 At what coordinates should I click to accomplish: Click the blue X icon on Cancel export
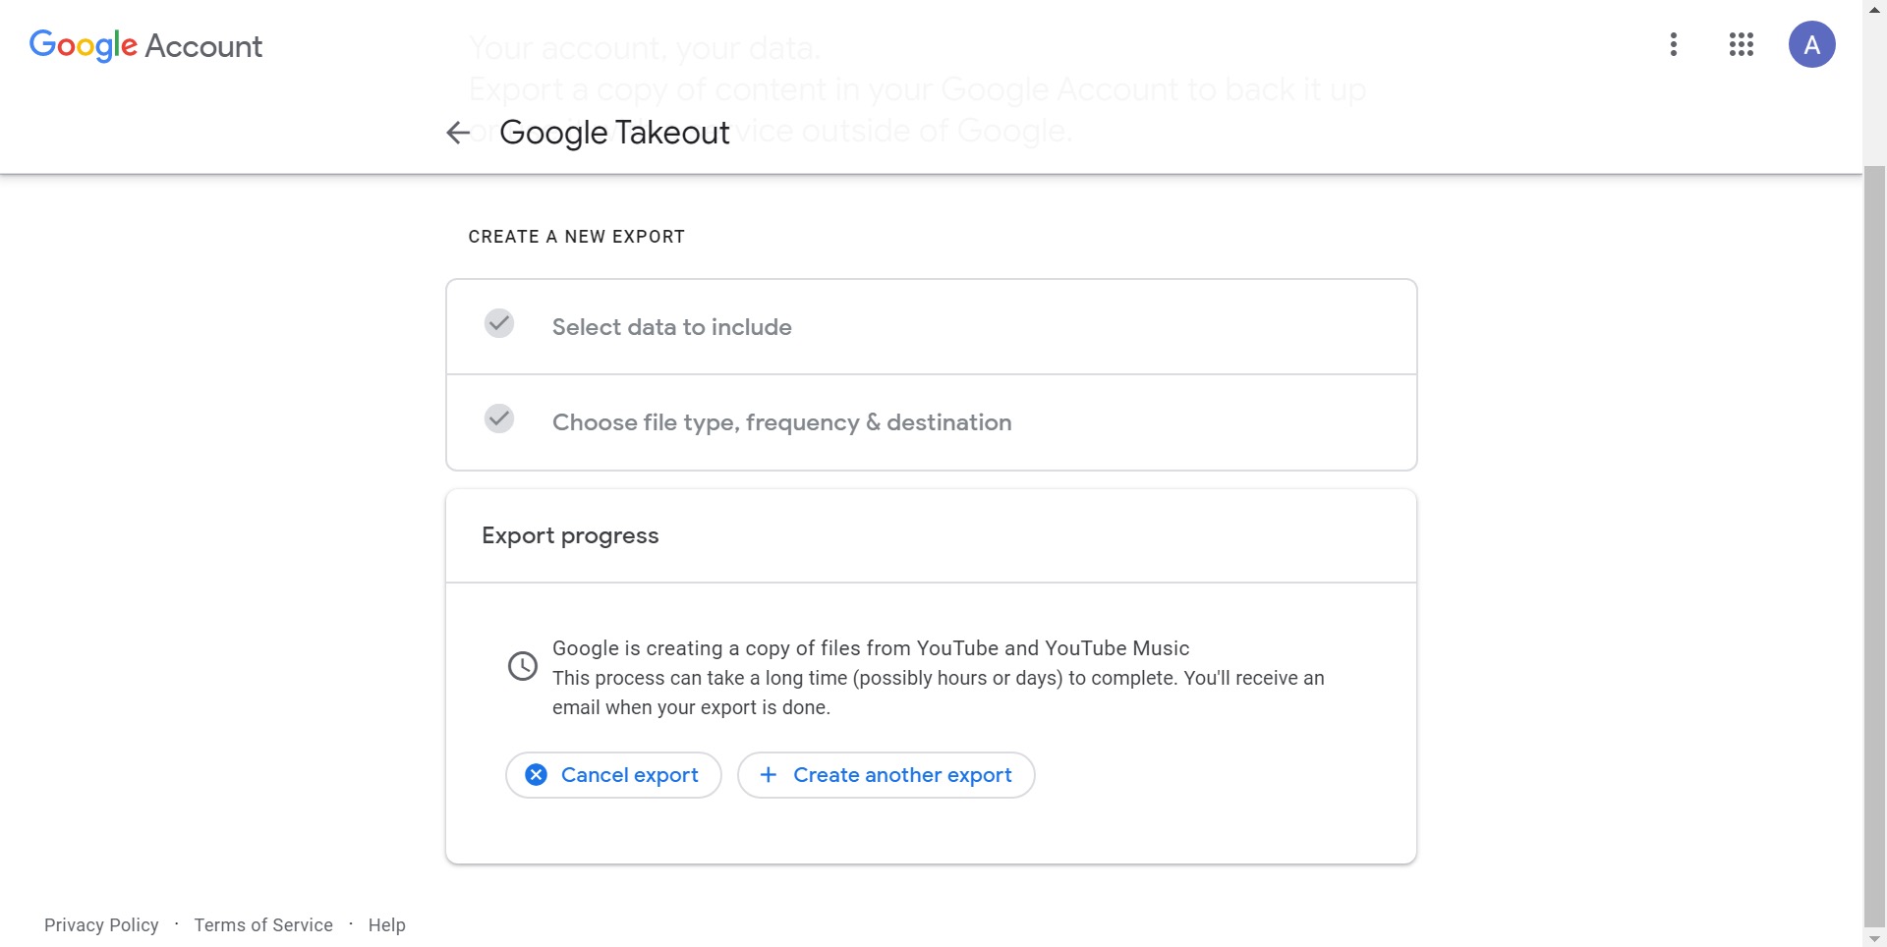click(x=536, y=775)
